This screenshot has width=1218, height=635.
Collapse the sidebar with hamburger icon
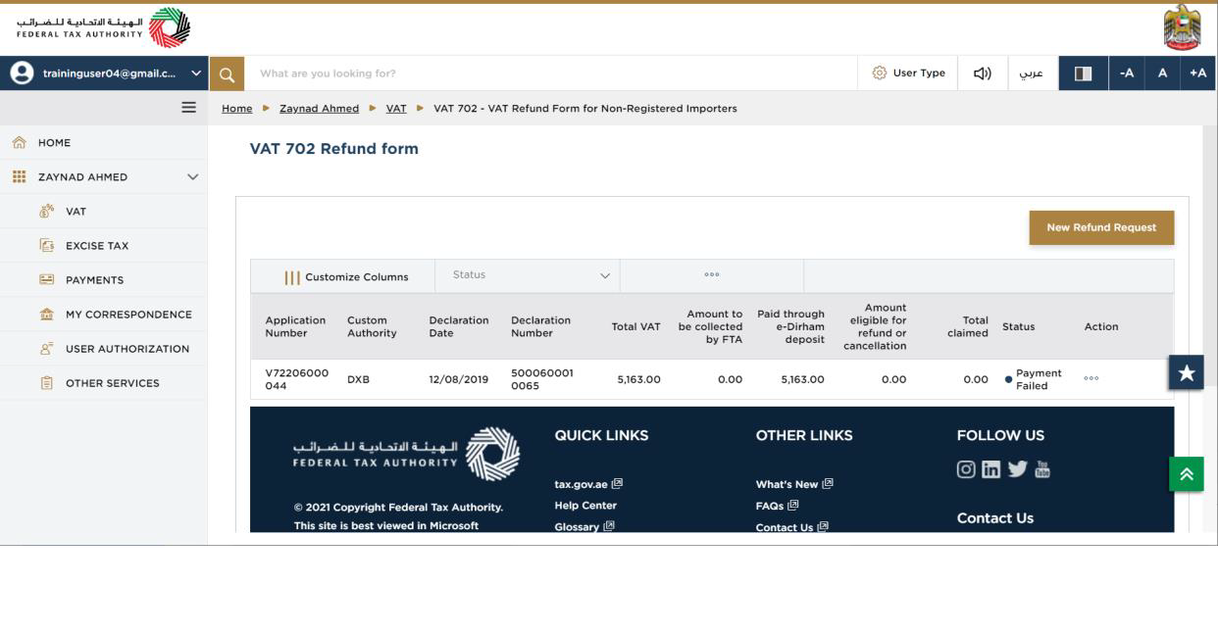click(189, 108)
